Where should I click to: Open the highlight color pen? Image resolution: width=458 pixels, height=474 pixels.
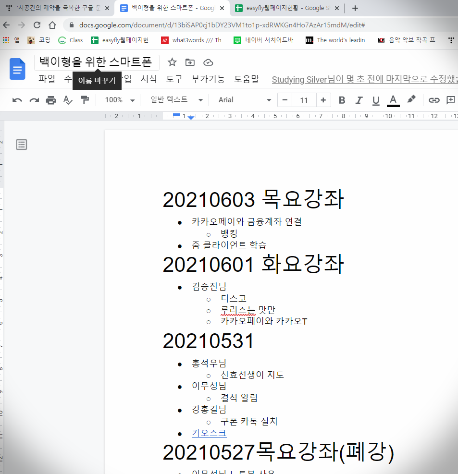point(411,99)
